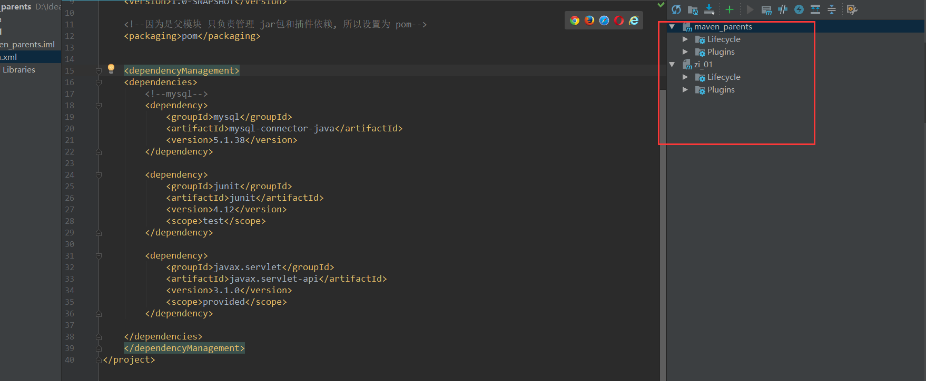
Task: Select en_parents.iml file in project tree
Action: tap(27, 45)
